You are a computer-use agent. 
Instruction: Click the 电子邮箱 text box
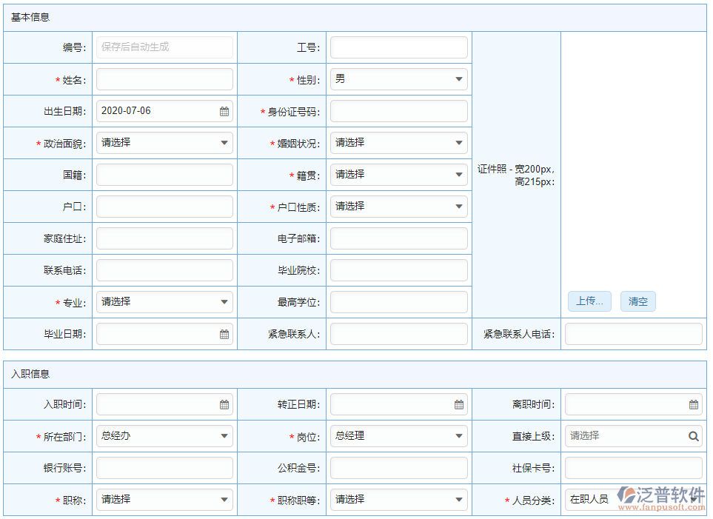398,238
